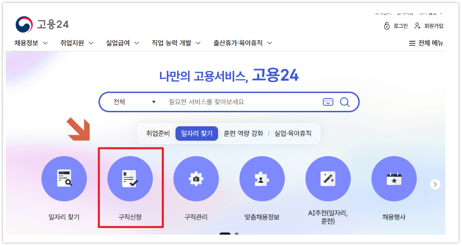Switch to the 취업준비 tab
The width and height of the screenshot is (462, 246).
(158, 133)
